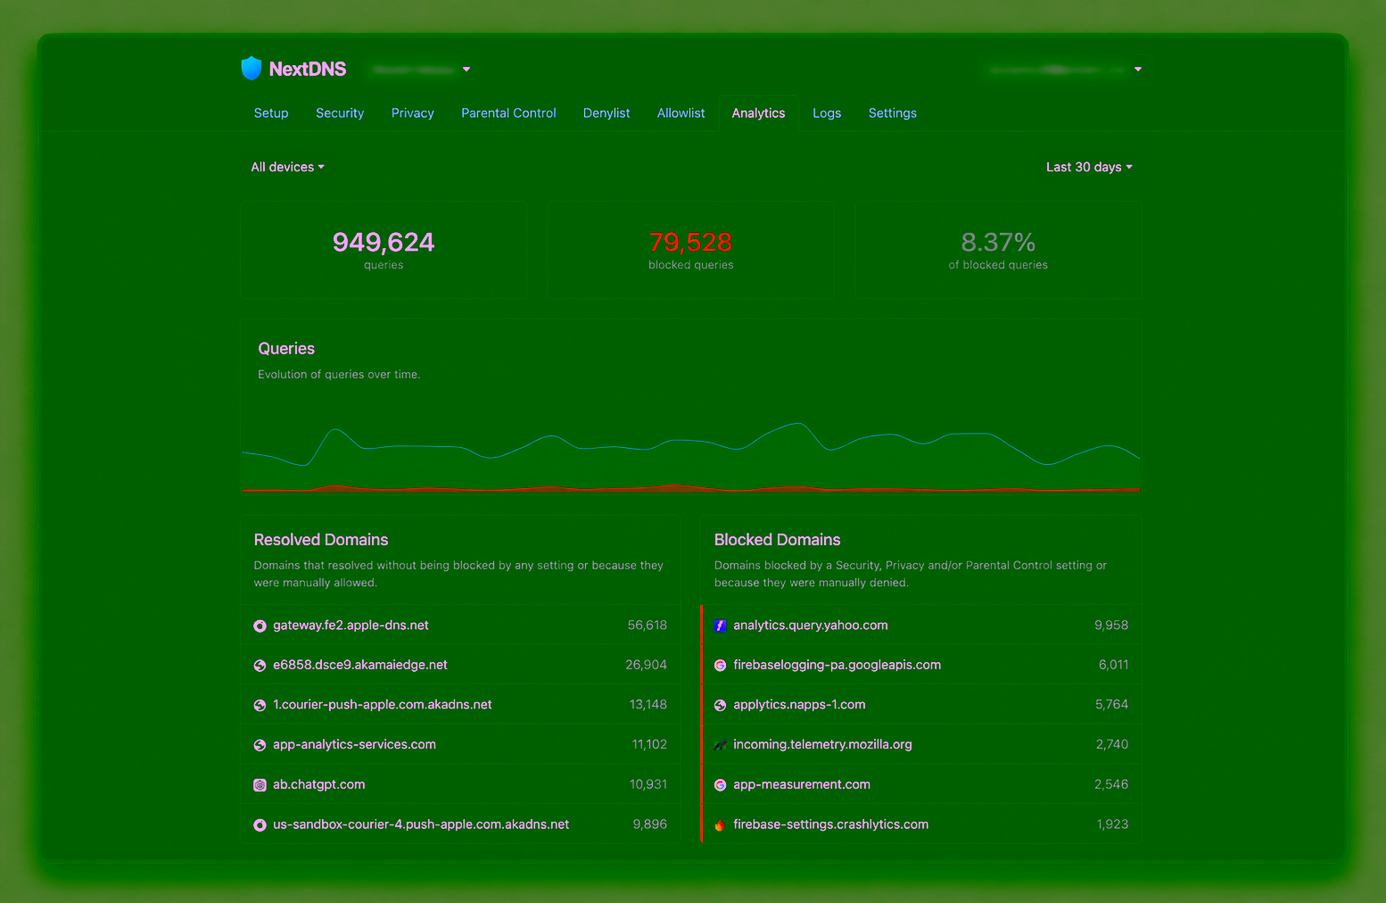Click globe icon beside applytics.napps-1.com
Viewport: 1386px width, 903px height.
tap(720, 706)
